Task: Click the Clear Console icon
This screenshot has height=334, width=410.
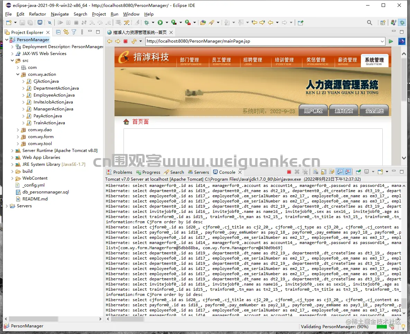Action: click(316, 172)
